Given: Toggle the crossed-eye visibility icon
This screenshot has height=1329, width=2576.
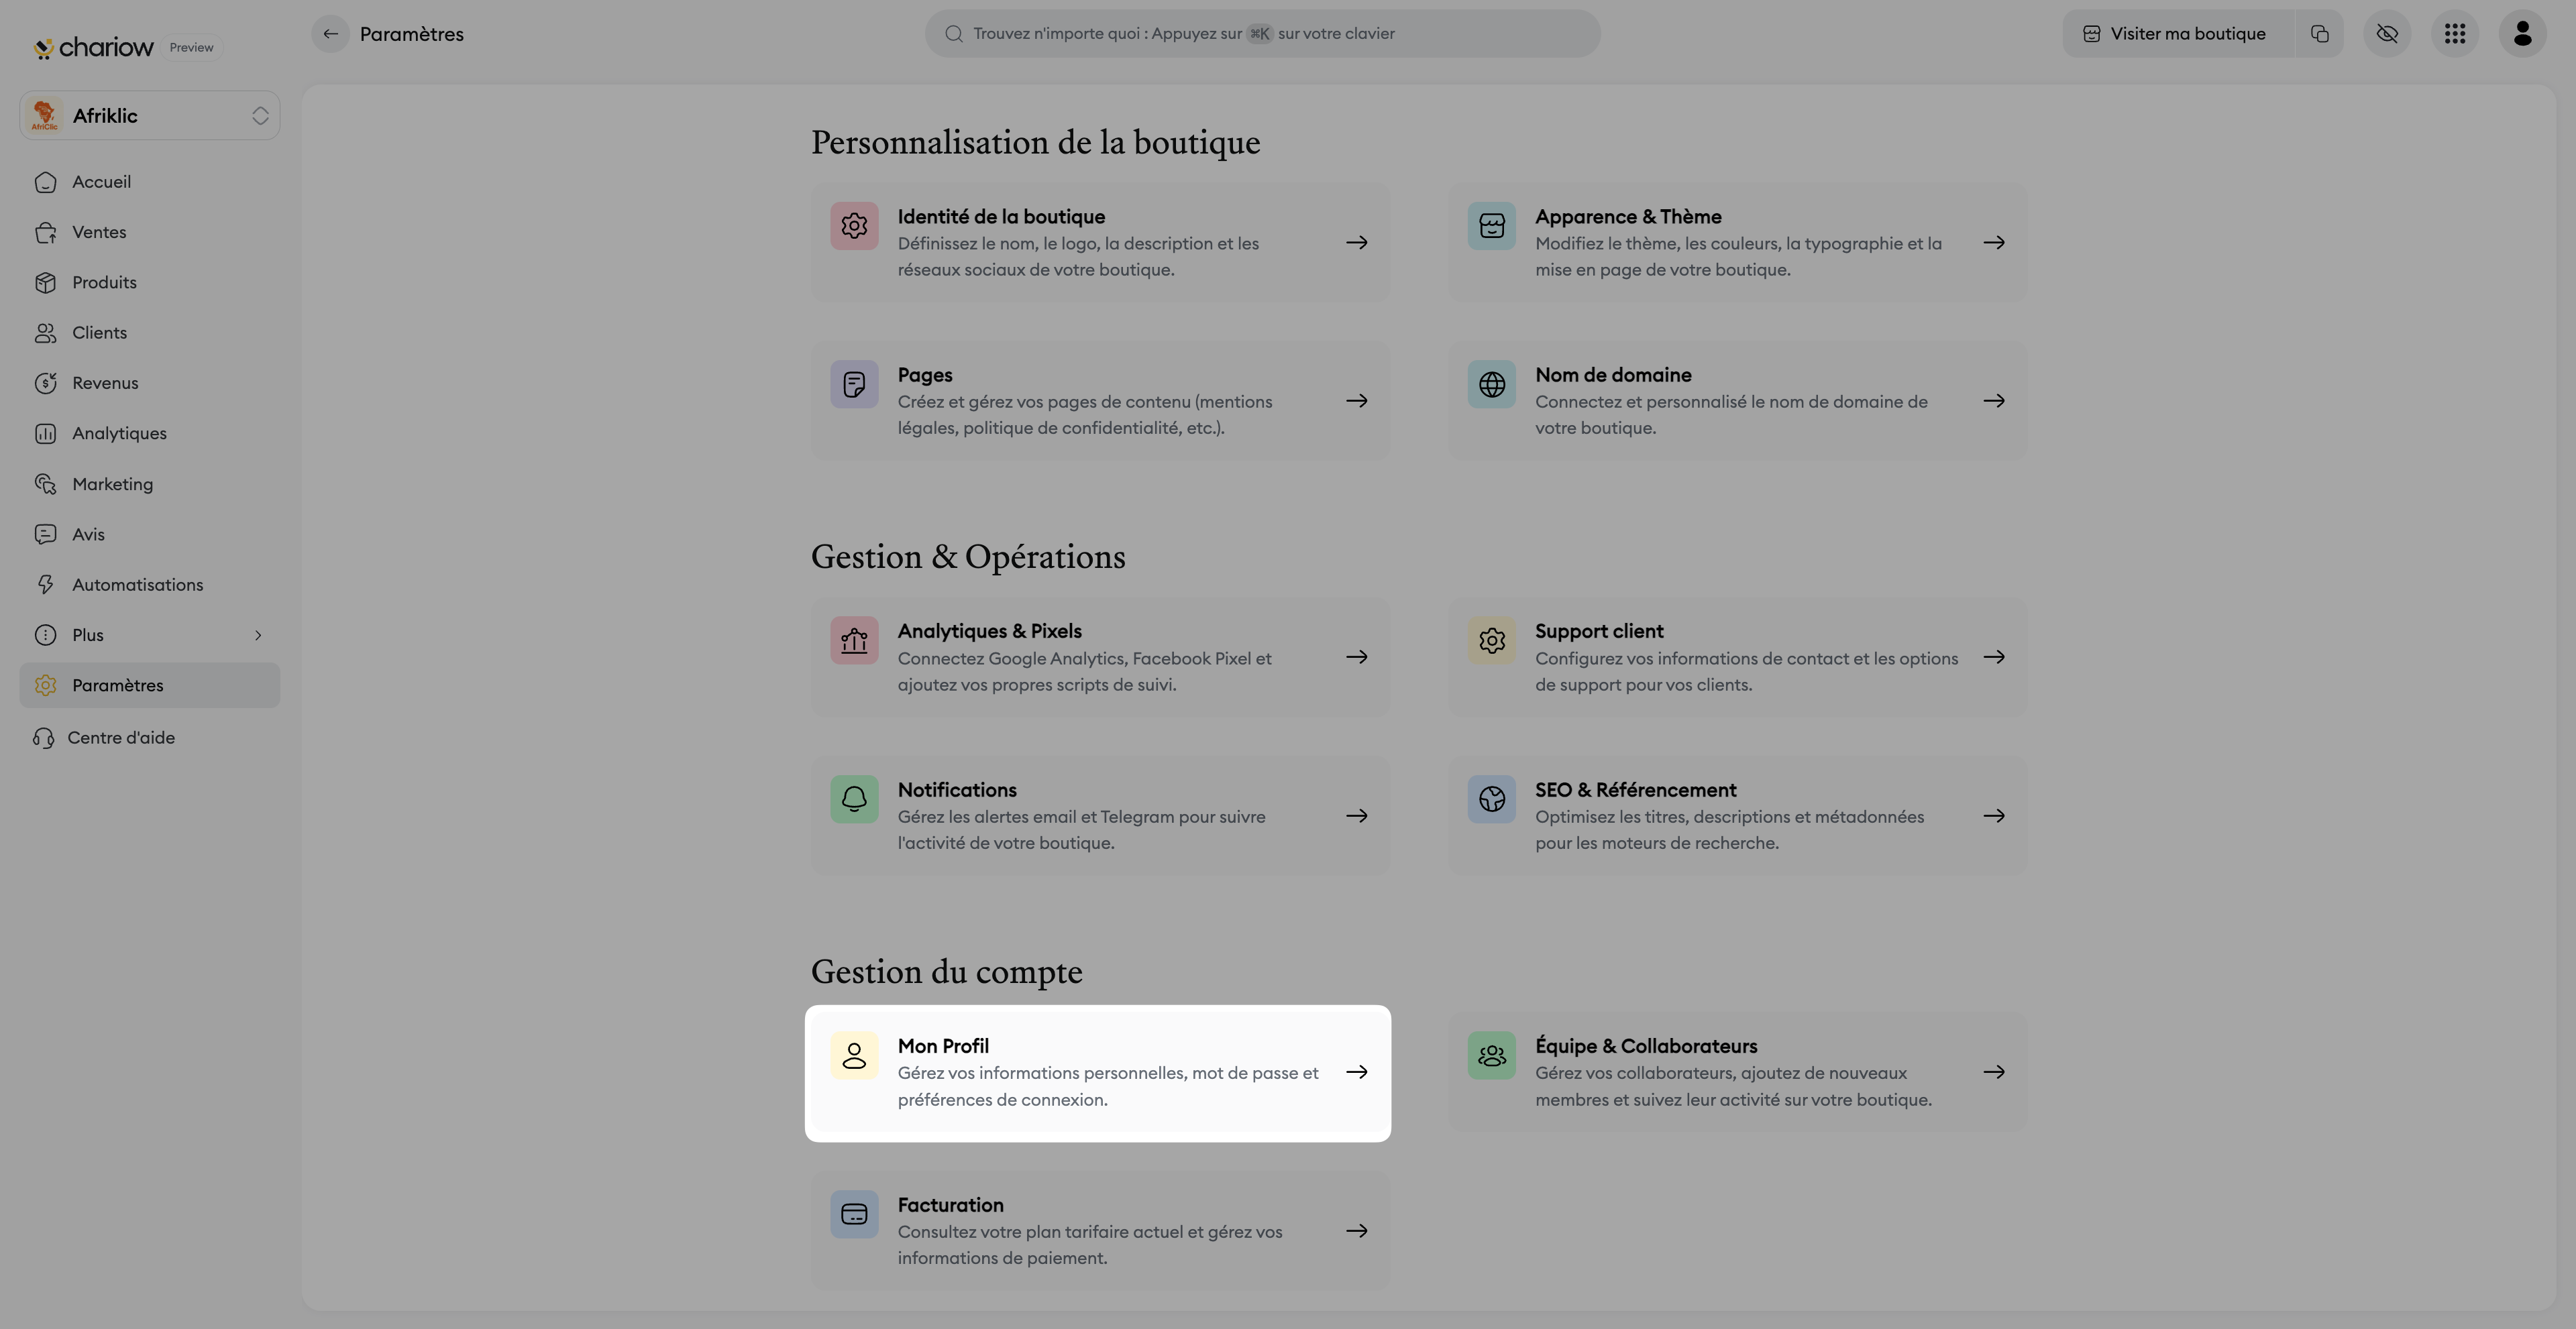Looking at the screenshot, I should [2387, 34].
